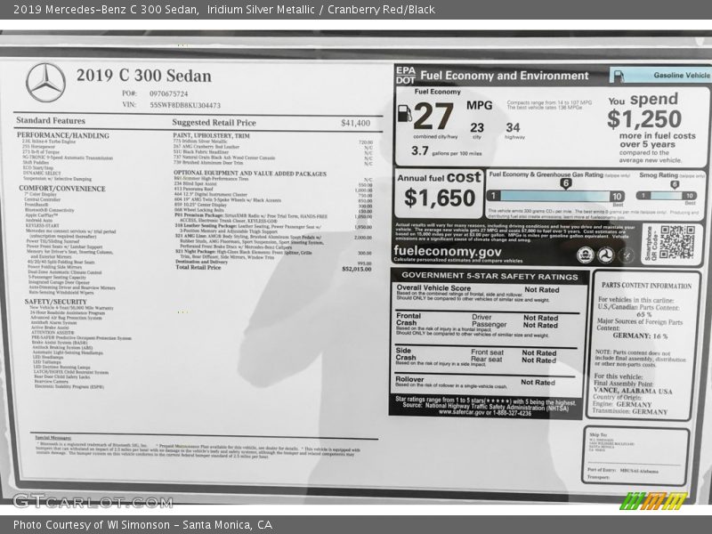This screenshot has width=712, height=534.
Task: Click 'Not Rated' in the Passenger row
Action: [x=540, y=325]
